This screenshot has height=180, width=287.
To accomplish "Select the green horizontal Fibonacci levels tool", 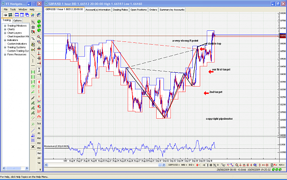I will [33, 72].
